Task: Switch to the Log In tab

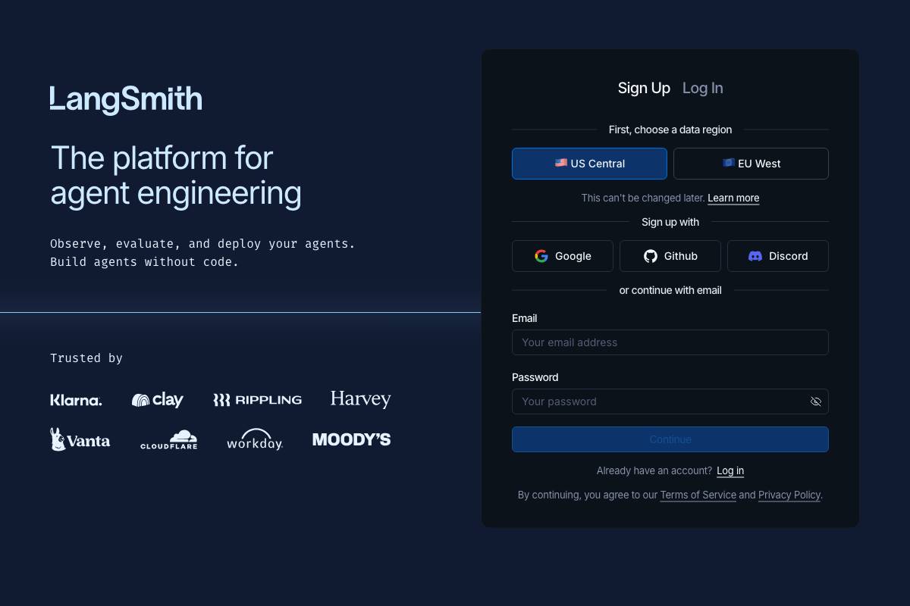Action: click(x=702, y=88)
